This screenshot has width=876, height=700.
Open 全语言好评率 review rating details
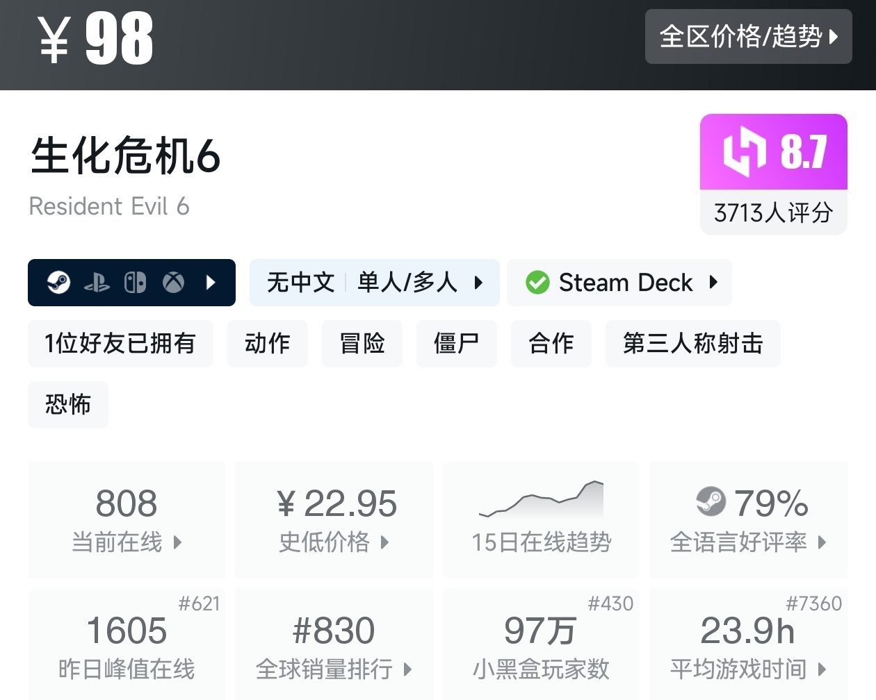(x=748, y=542)
